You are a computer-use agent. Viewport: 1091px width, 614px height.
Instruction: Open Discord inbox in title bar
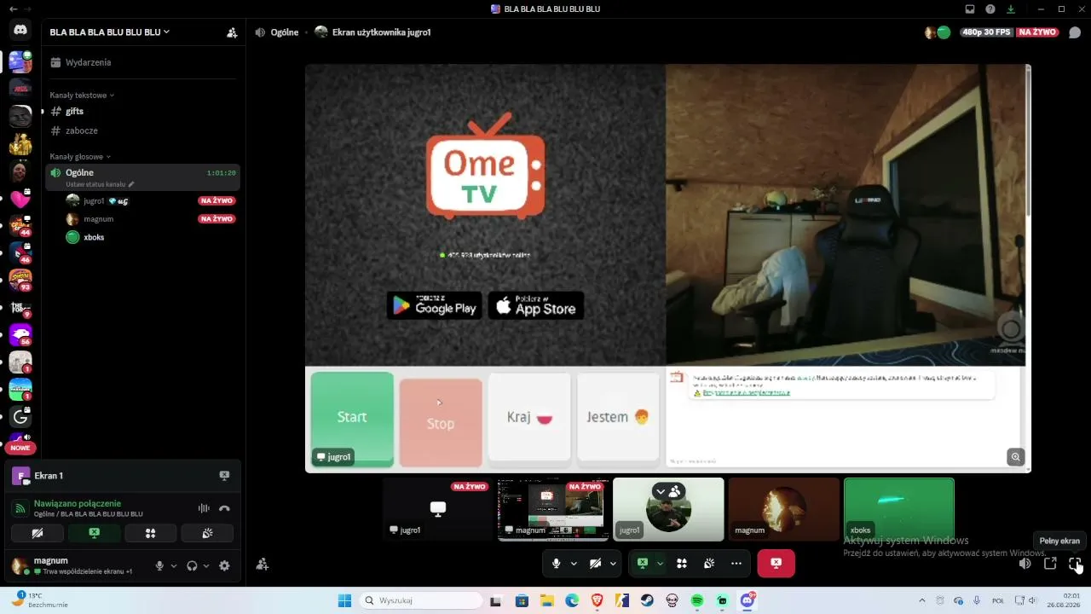970,9
